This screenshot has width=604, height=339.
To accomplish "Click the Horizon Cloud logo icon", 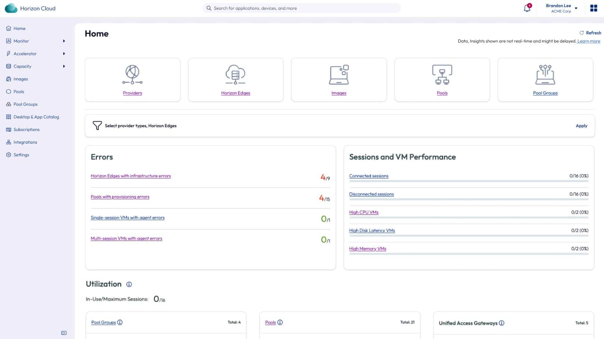I will point(11,8).
